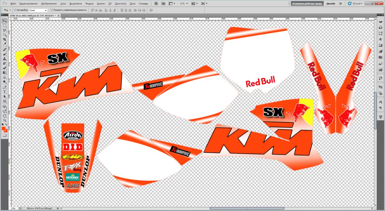385x211 pixels.
Task: Open the Редактирование menu
Action: point(29,4)
